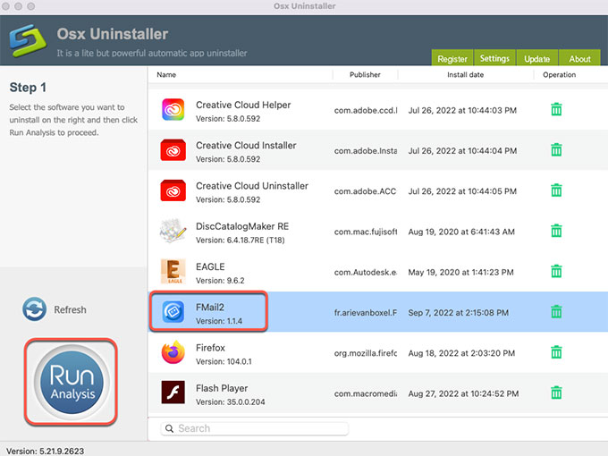Click the com.adobe.Insta publisher cell

click(x=366, y=151)
